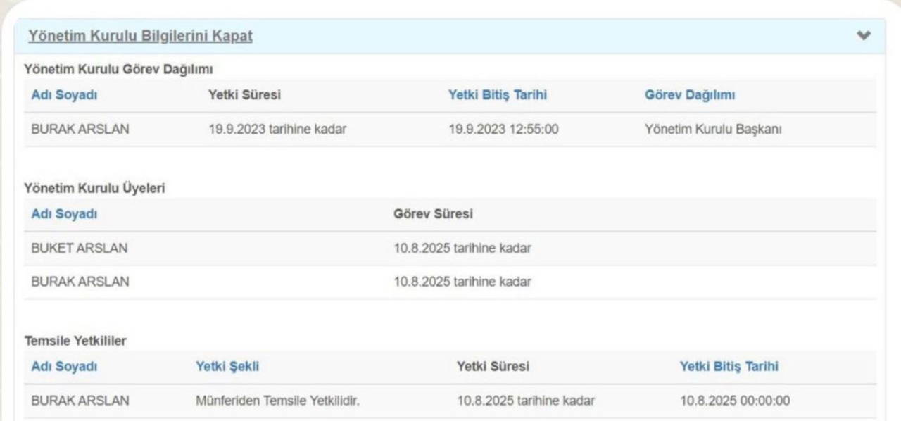Sort by Adı Soyadı in Temsile Yetkililer

(x=64, y=367)
